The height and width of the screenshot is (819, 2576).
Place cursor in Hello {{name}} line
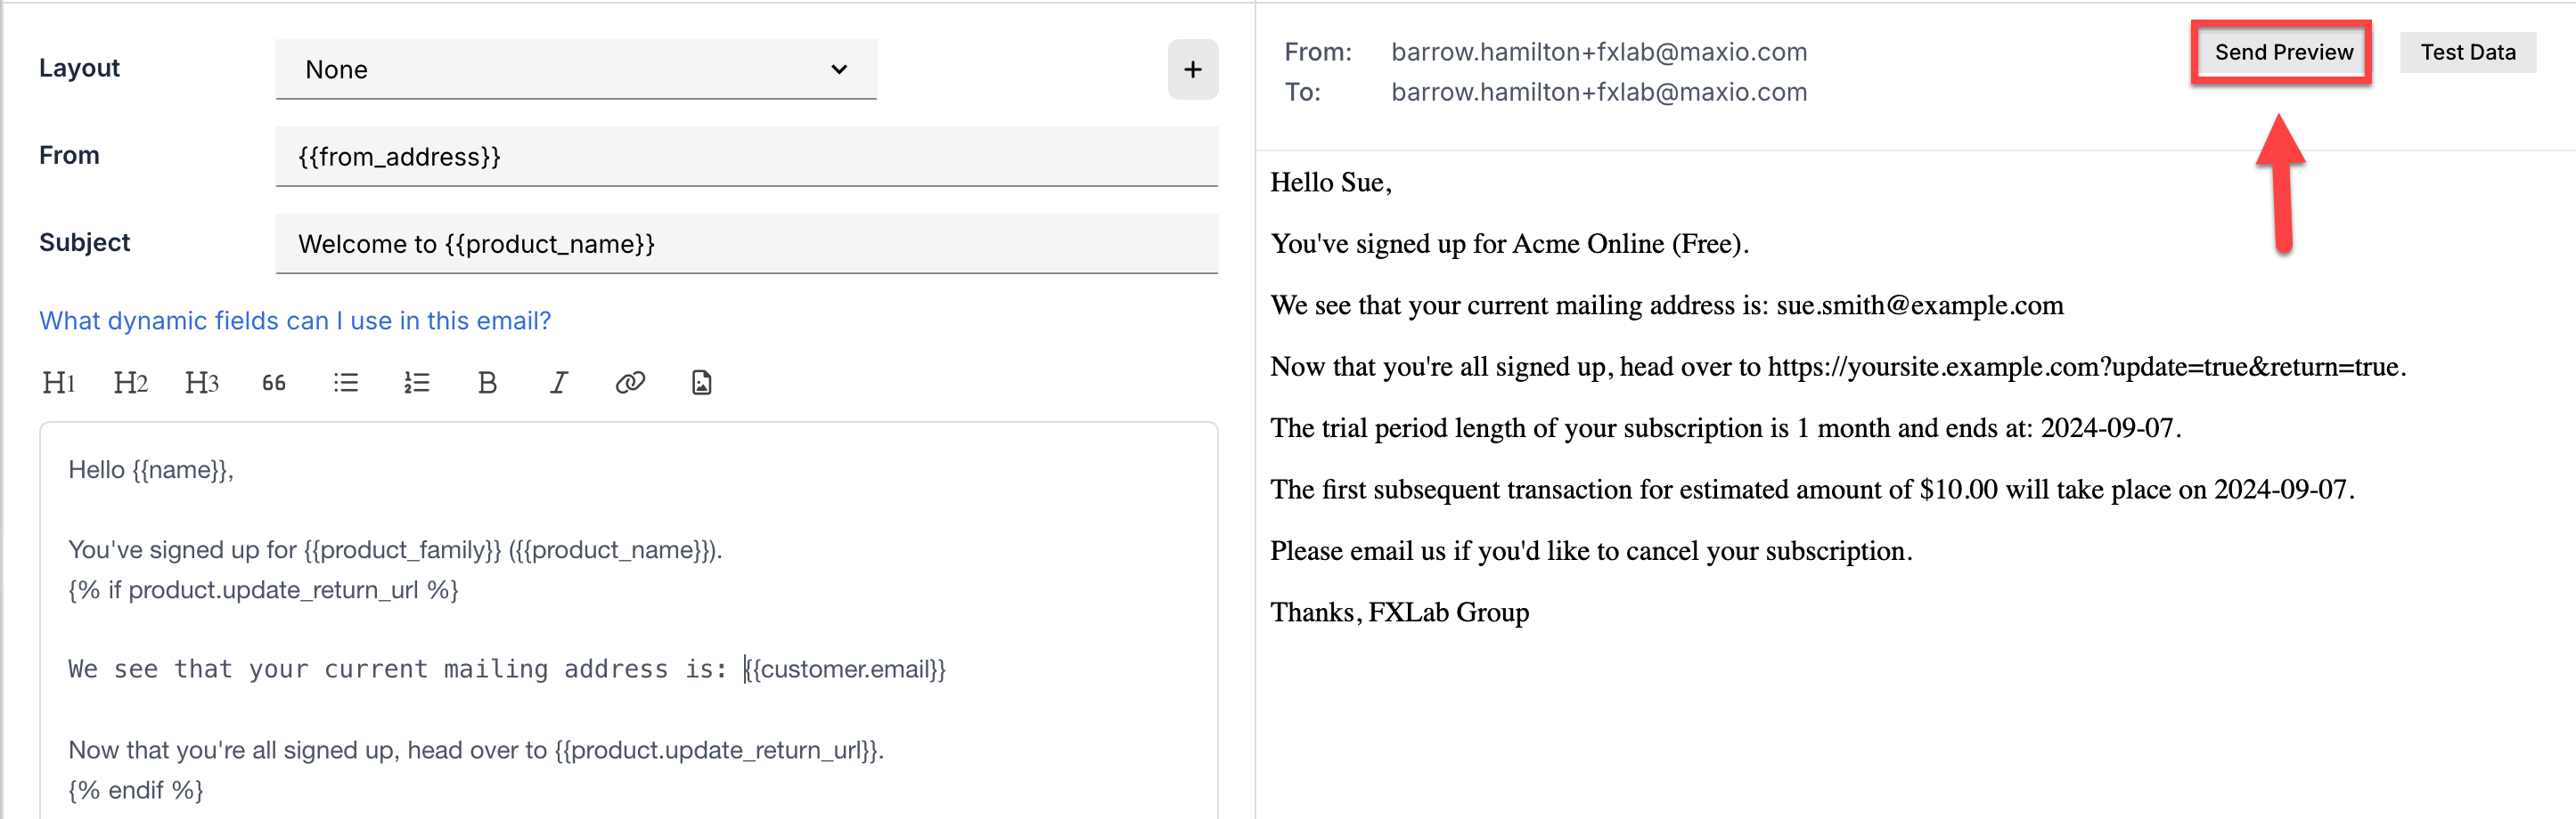tap(151, 470)
